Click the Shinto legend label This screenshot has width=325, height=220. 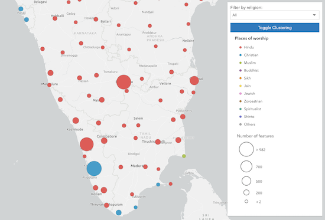(249, 117)
